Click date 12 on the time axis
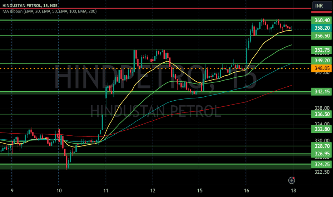This screenshot has height=197, width=333. pos(153,191)
